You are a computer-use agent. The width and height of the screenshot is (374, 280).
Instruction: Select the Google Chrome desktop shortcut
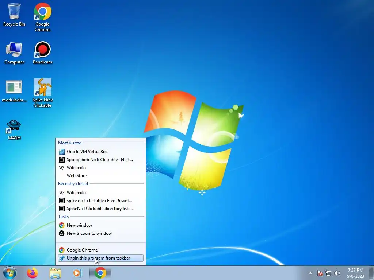[42, 17]
